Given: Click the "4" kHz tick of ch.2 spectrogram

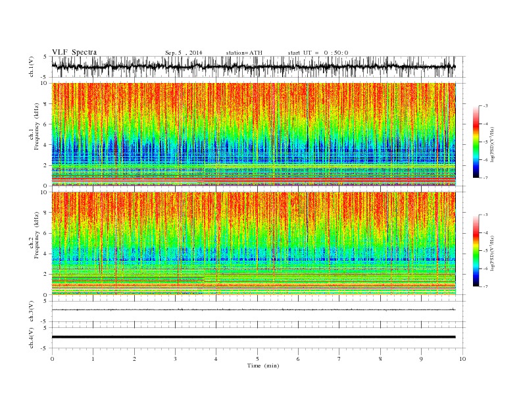Looking at the screenshot, I should point(46,254).
